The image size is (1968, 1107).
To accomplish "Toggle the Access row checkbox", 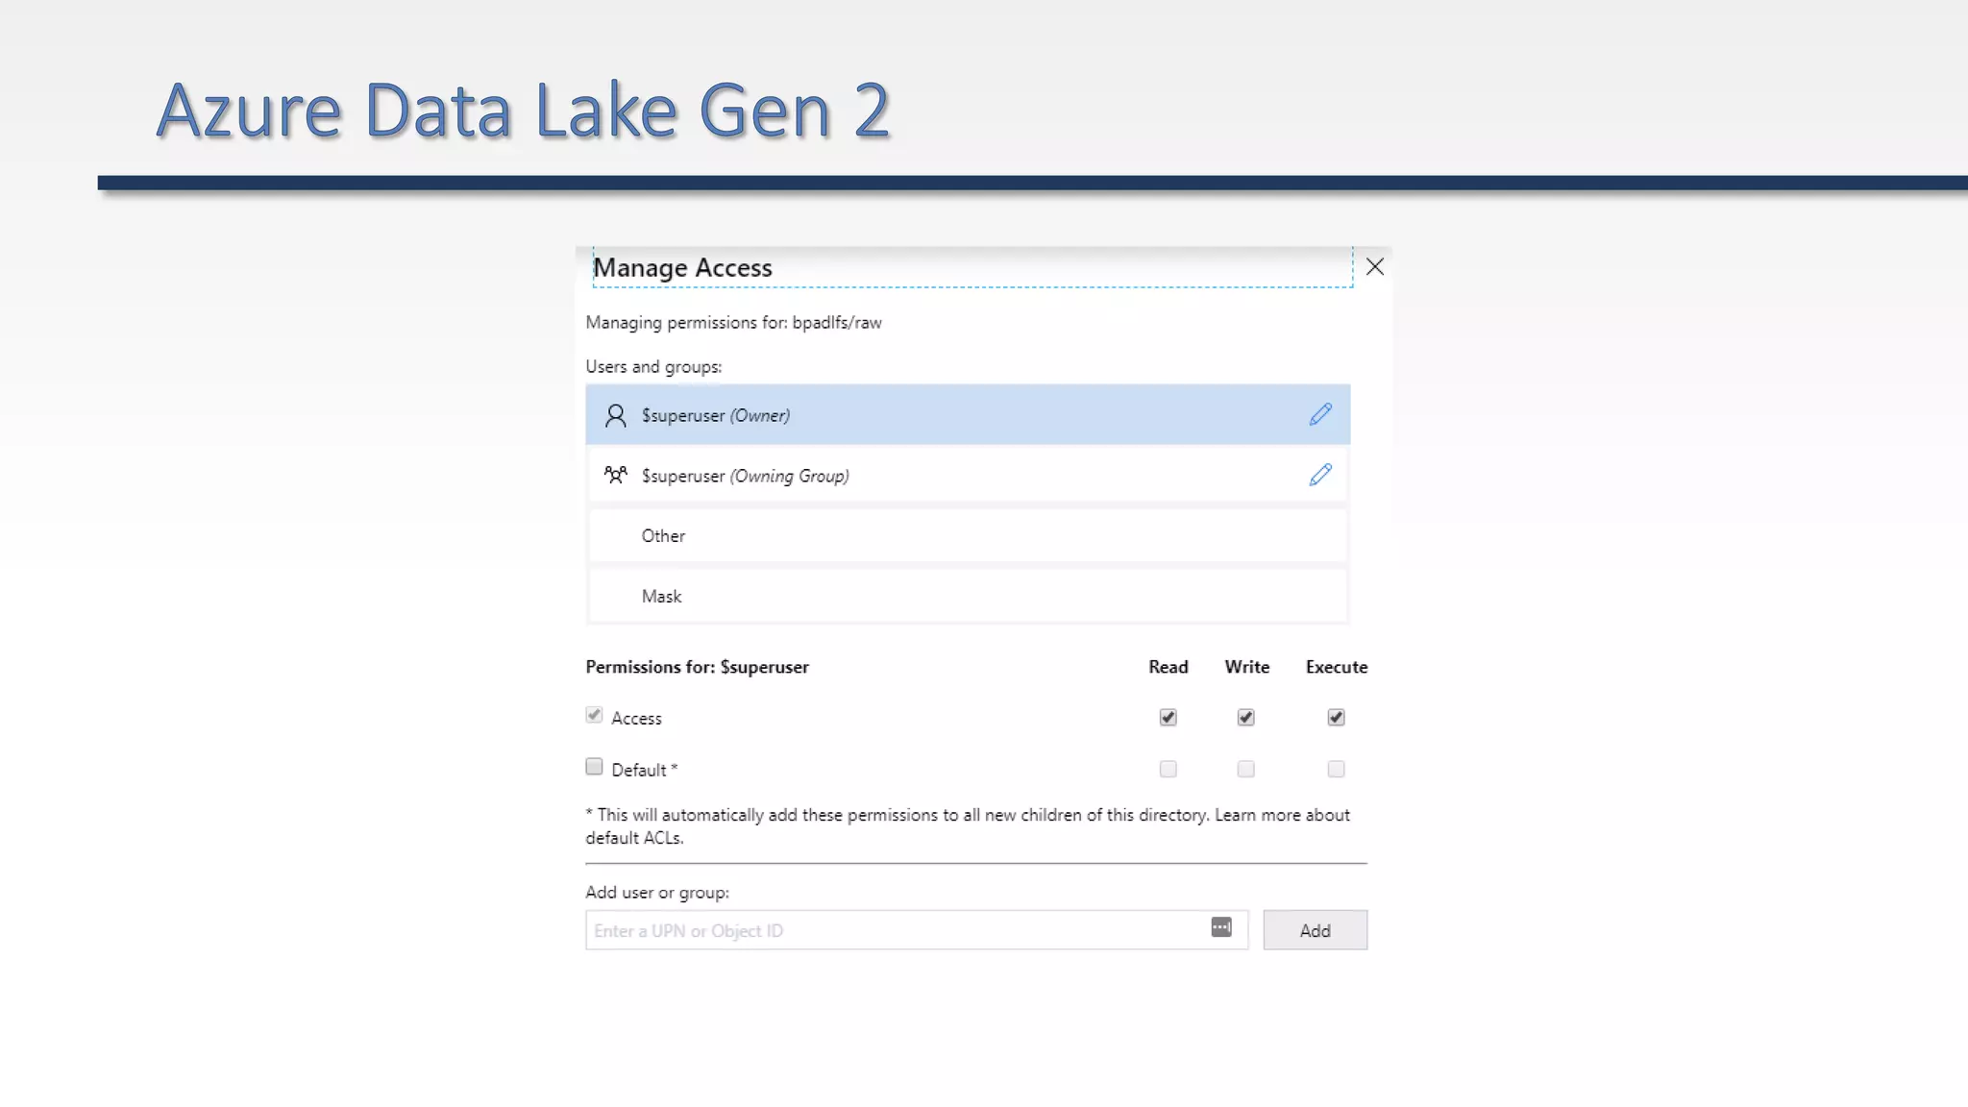I will coord(594,715).
